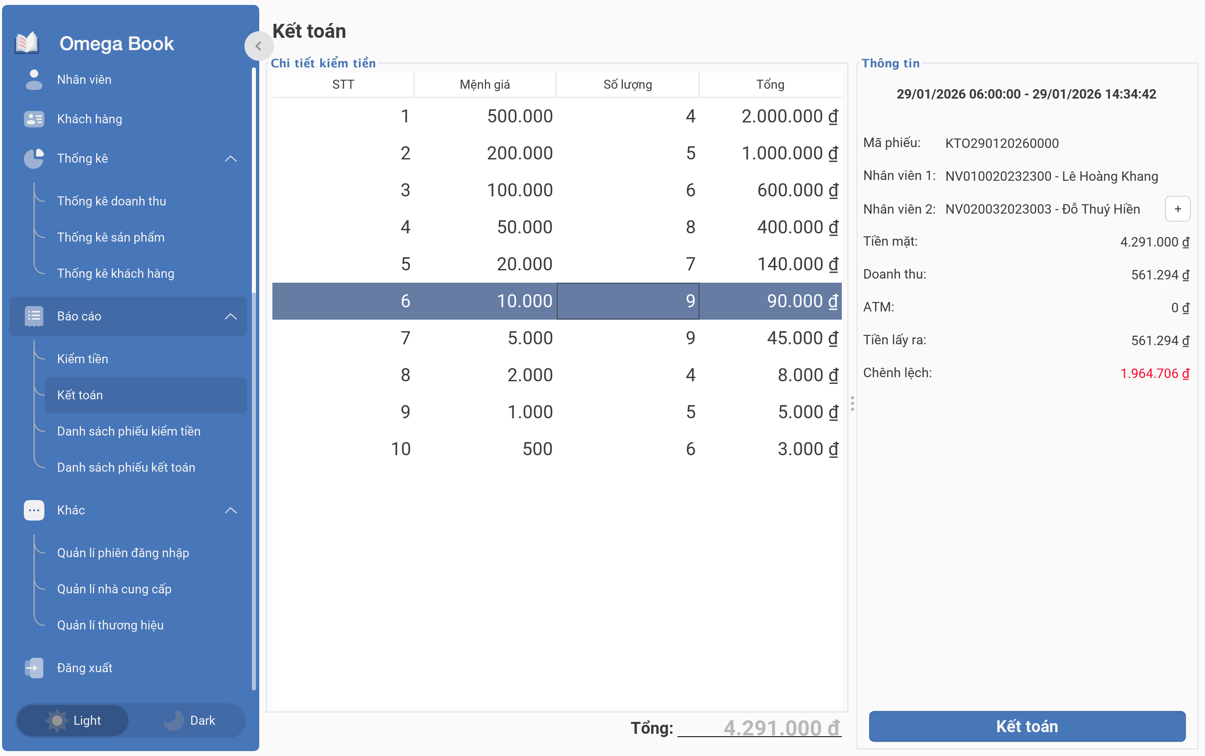Click the 1.964.706 ₫ Chênh lệch value
1205x756 pixels.
point(1154,373)
